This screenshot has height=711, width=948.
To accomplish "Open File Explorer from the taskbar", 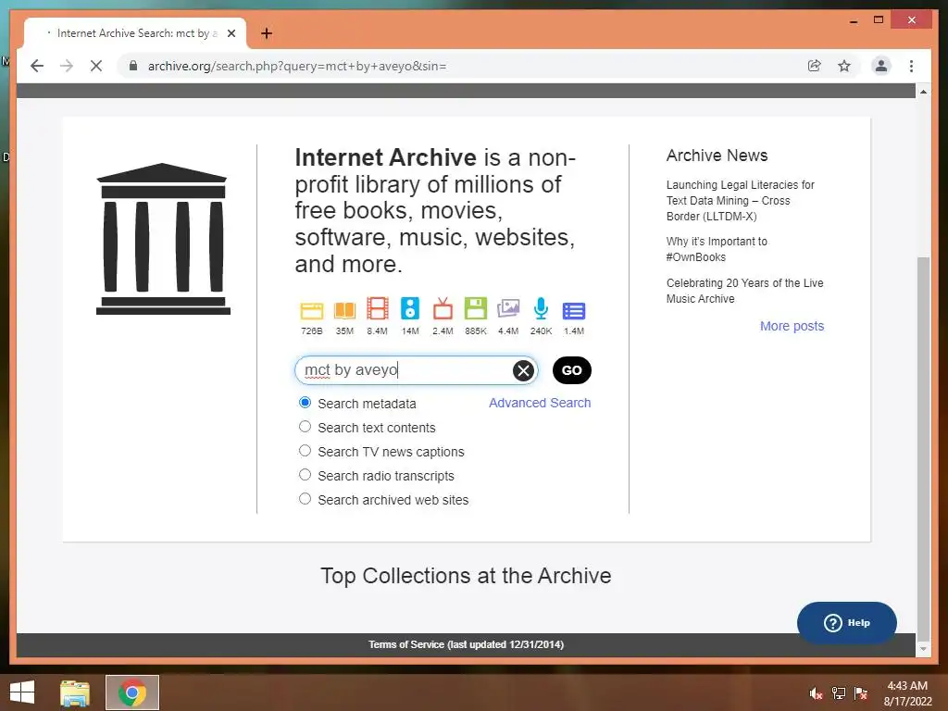I will pos(75,692).
